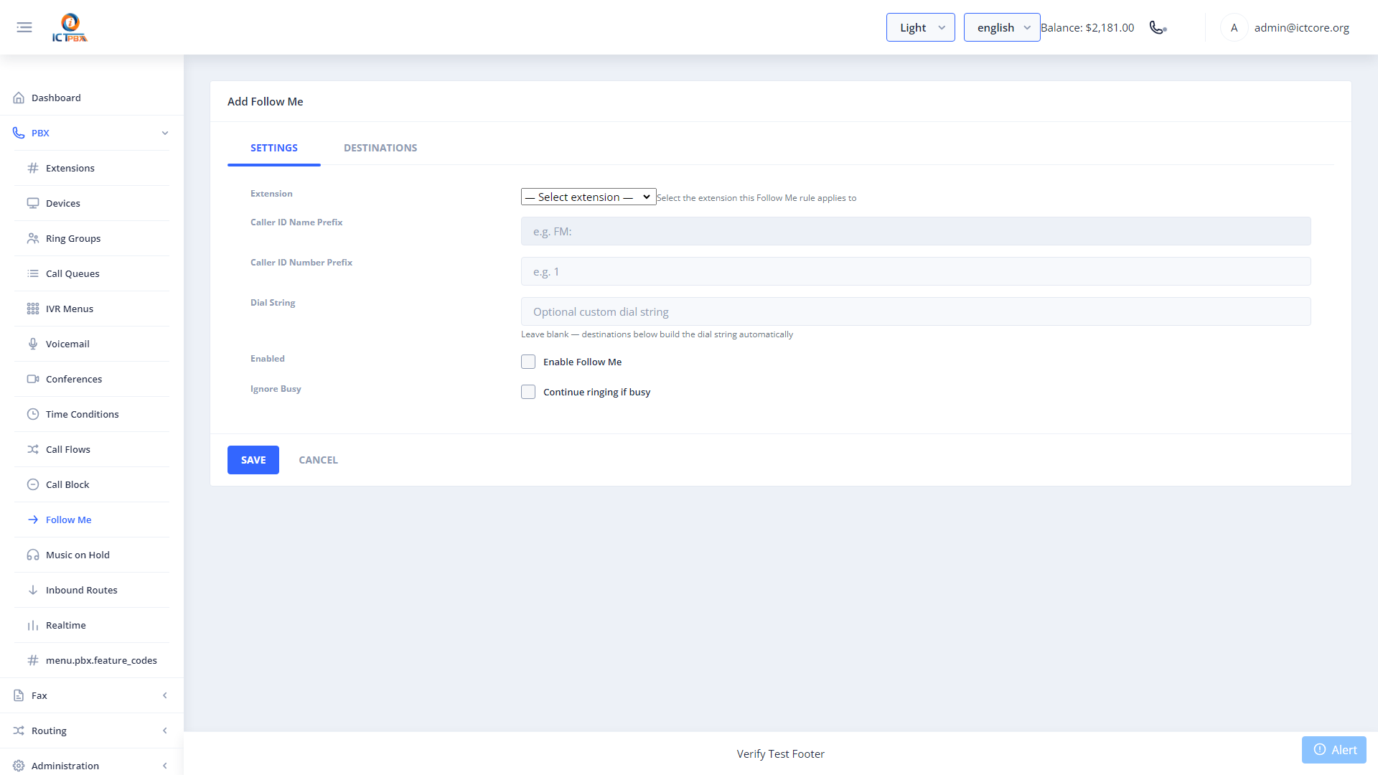Click the Follow Me arrow icon

coord(33,520)
